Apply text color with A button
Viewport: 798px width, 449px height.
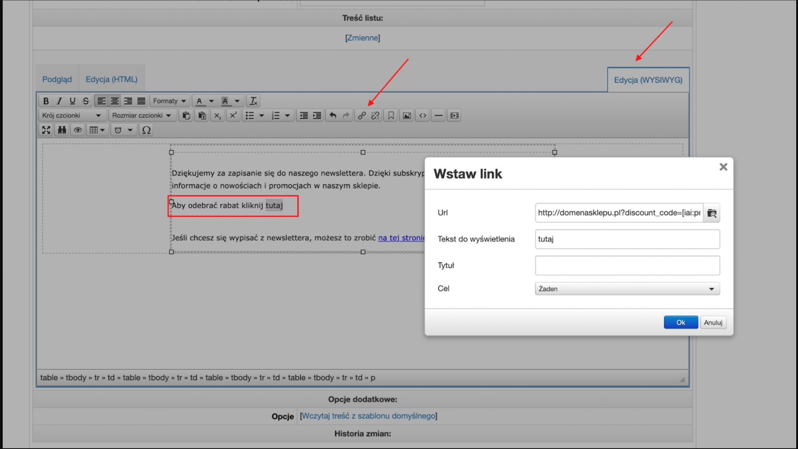click(x=199, y=101)
